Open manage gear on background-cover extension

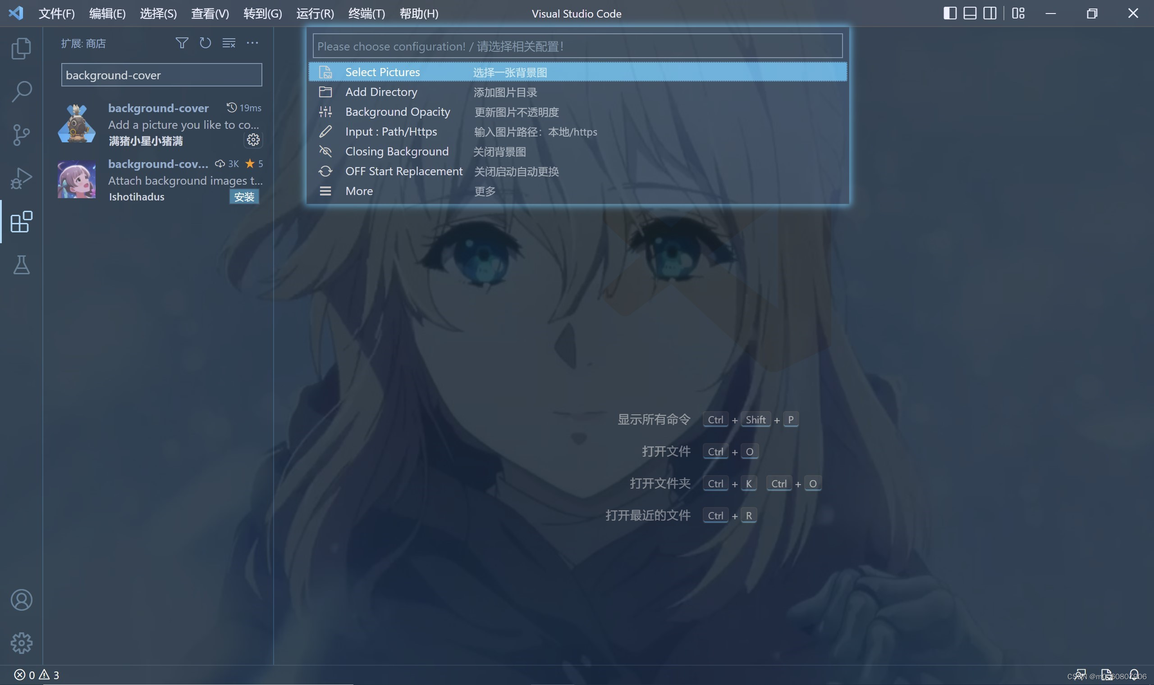pos(253,140)
